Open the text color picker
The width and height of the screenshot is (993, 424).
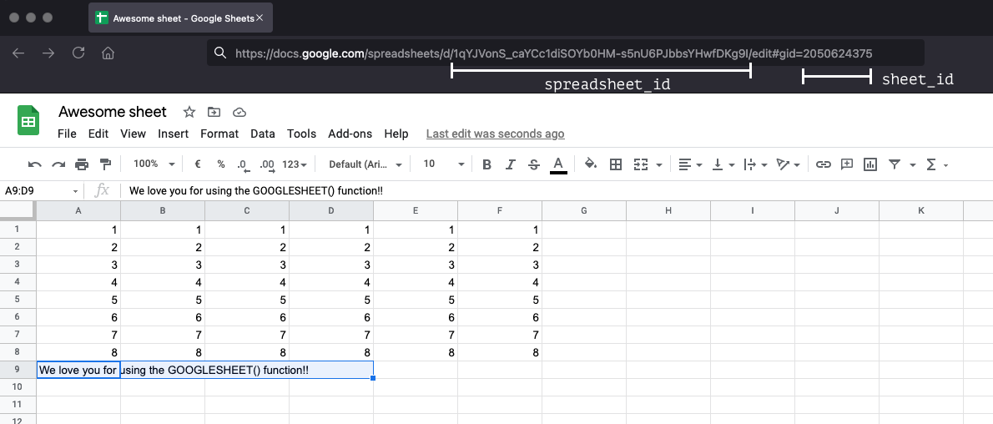coord(558,164)
